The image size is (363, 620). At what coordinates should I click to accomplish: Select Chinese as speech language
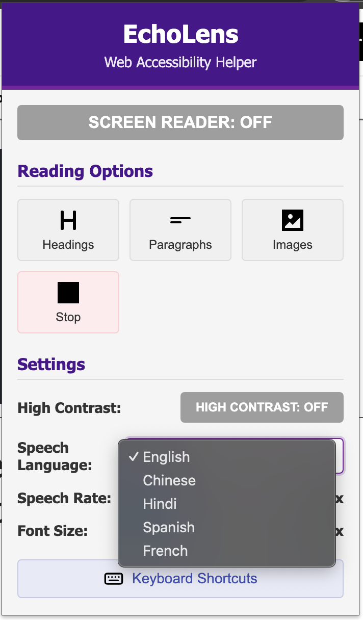169,480
